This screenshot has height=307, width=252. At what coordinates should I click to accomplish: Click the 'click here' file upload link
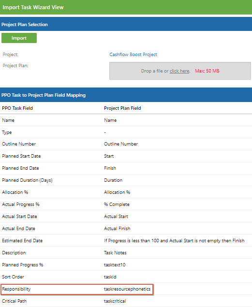point(179,71)
